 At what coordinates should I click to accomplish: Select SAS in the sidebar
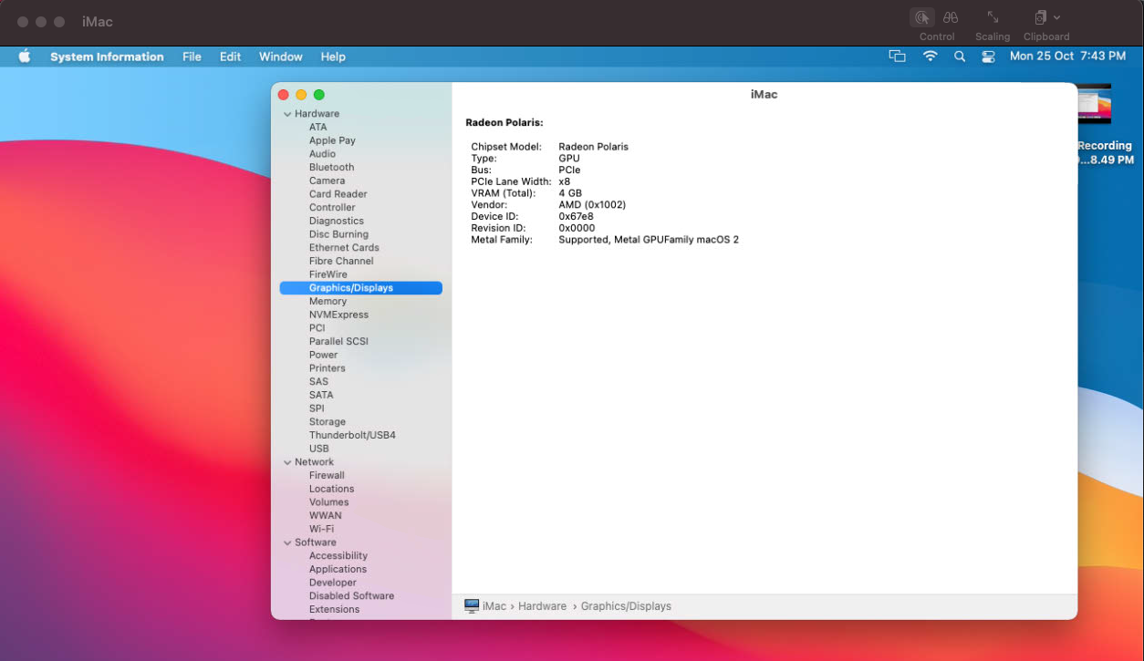tap(318, 381)
